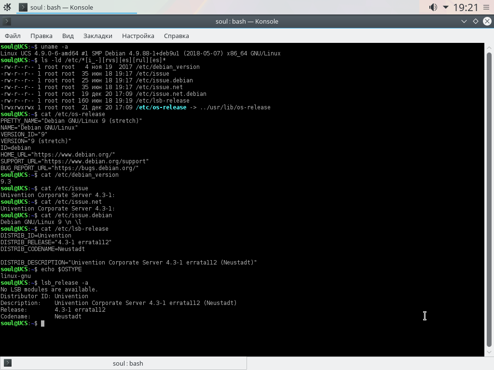Close the Konsole window

click(x=487, y=21)
